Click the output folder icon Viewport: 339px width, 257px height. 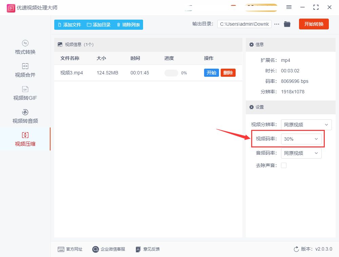coord(287,24)
